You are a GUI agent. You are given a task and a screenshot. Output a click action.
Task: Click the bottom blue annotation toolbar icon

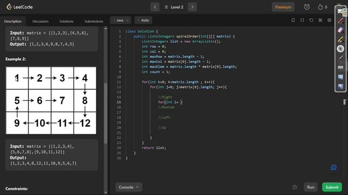[340, 86]
